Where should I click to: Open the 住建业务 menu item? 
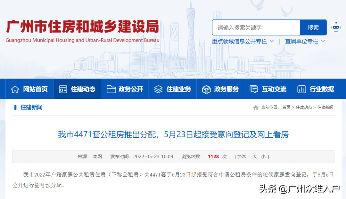click(173, 89)
